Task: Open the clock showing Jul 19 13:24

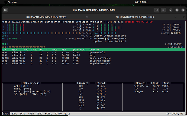Action: coord(141,2)
